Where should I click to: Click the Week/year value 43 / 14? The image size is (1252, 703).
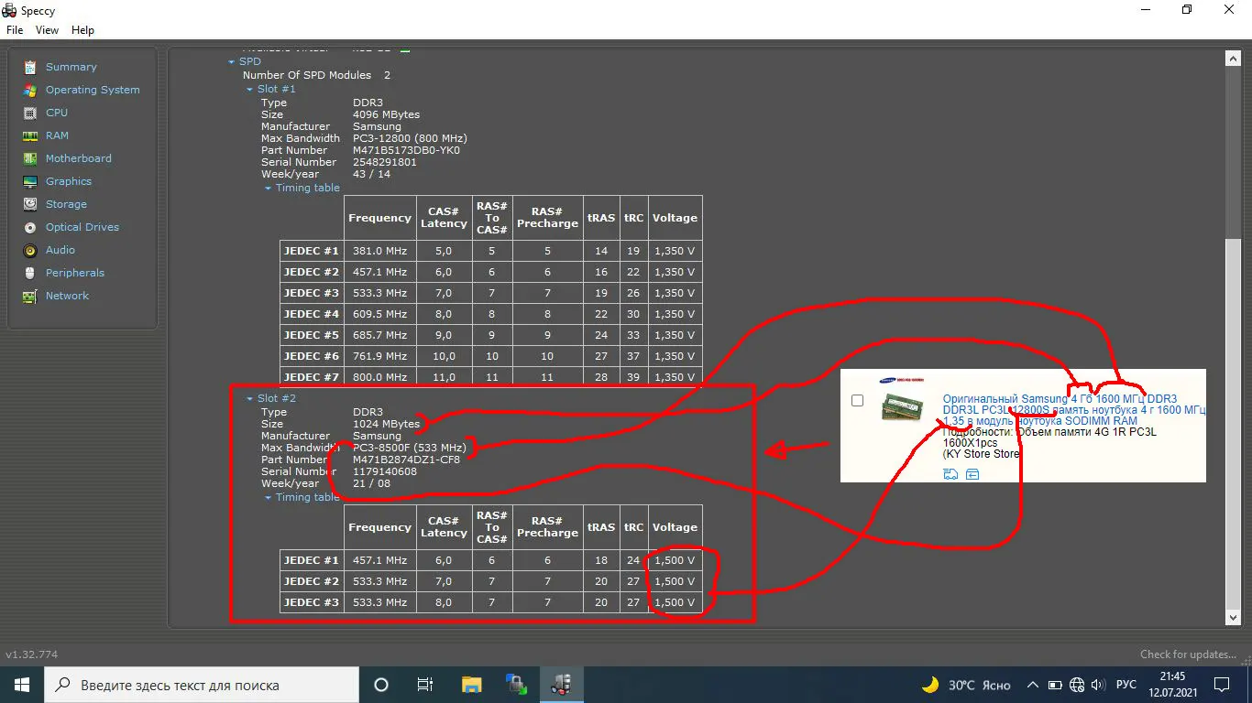[371, 174]
